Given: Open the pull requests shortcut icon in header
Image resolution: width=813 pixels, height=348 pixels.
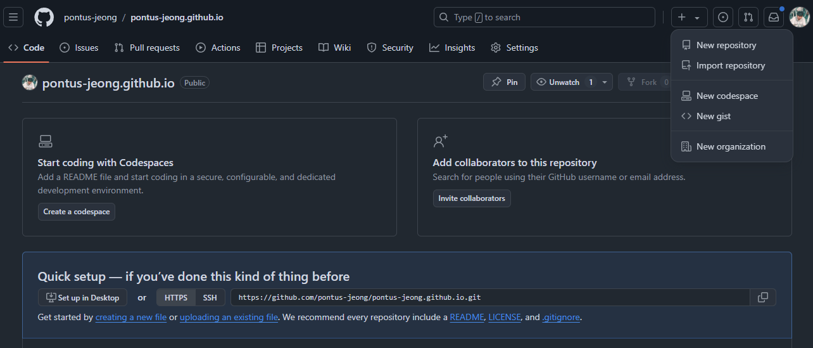Looking at the screenshot, I should coord(748,17).
